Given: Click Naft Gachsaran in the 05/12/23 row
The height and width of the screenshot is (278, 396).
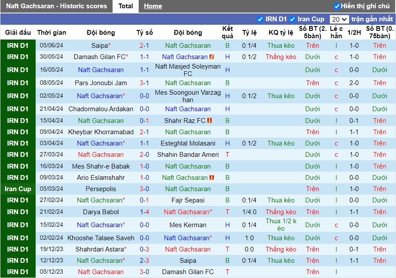Looking at the screenshot, I should click(101, 272).
